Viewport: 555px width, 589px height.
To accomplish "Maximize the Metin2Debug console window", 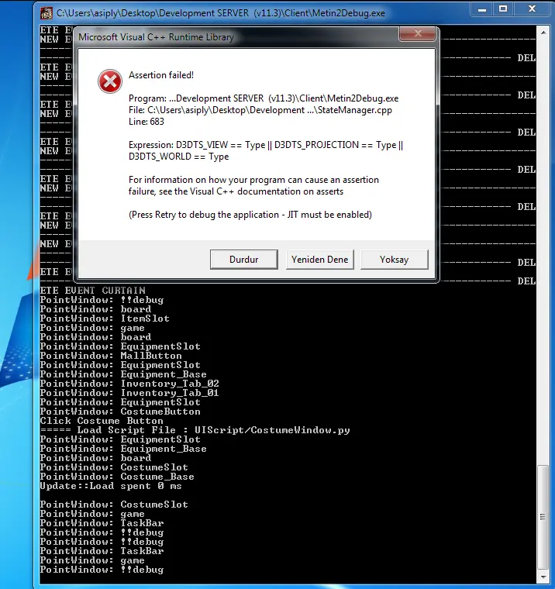I will 503,9.
